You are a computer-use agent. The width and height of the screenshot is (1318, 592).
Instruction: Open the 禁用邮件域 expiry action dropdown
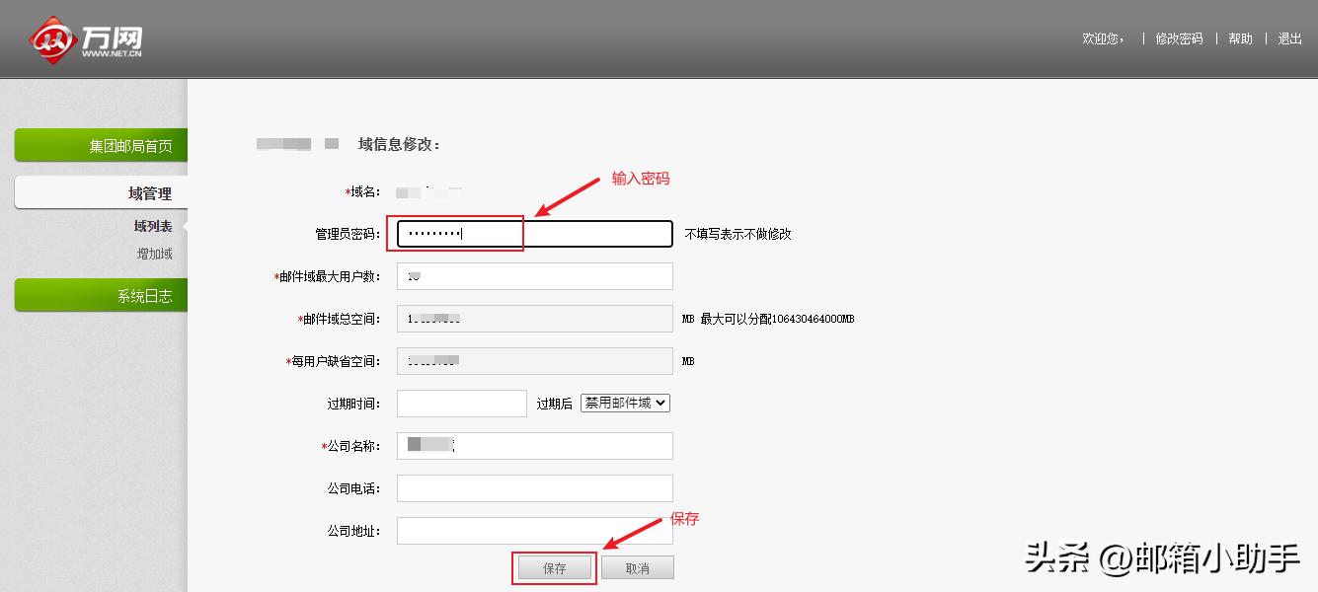click(624, 403)
